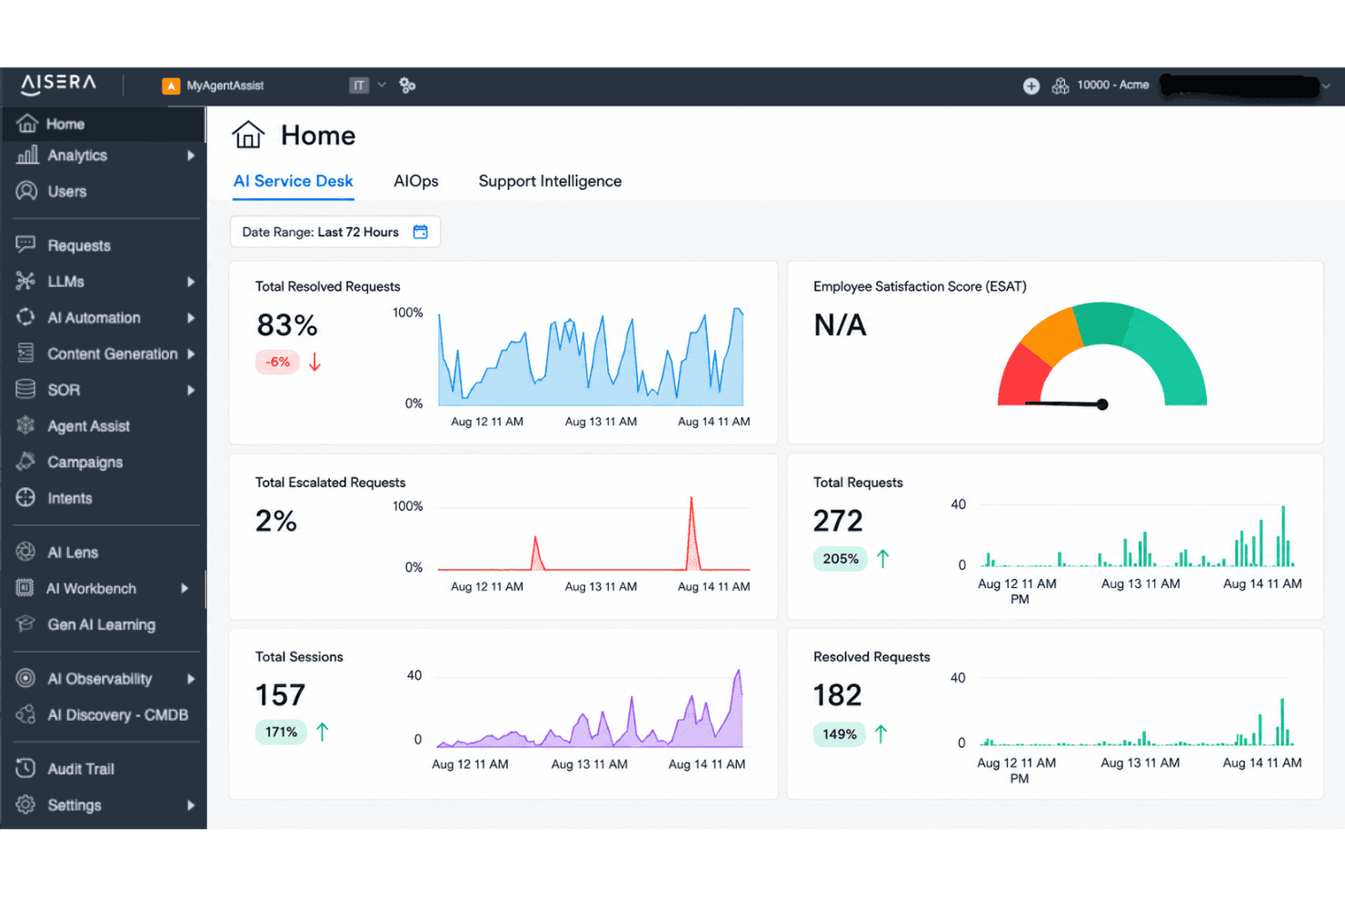
Task: Expand the Settings submenu arrow
Action: 191,805
